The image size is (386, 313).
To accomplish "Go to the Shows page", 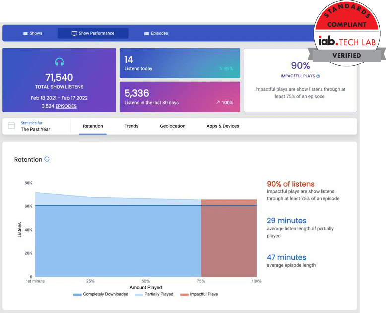I will 32,33.
